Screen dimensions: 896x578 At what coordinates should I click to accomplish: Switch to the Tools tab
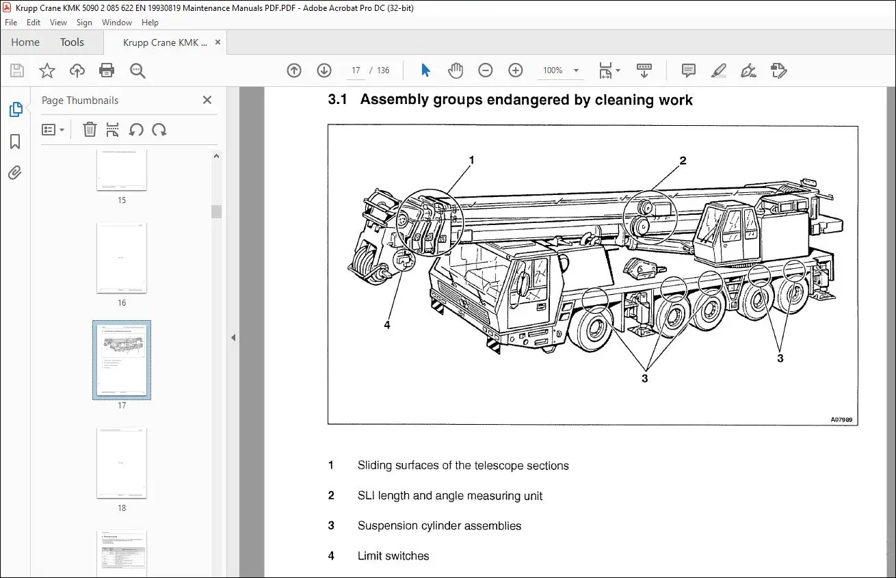click(x=72, y=42)
